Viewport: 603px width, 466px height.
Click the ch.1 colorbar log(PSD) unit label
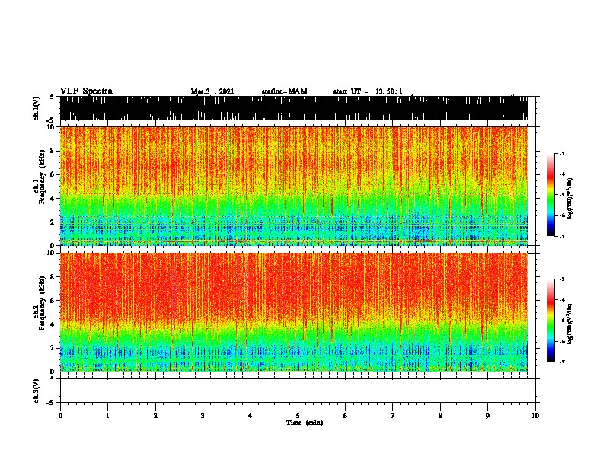570,198
